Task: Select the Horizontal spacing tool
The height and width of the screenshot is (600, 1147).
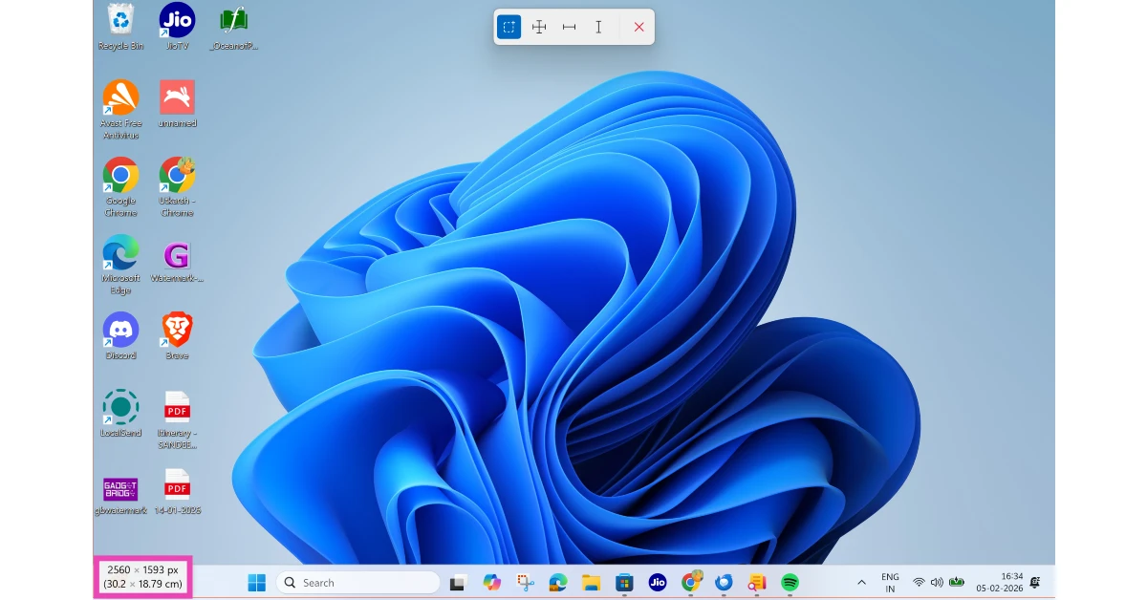Action: tap(569, 27)
